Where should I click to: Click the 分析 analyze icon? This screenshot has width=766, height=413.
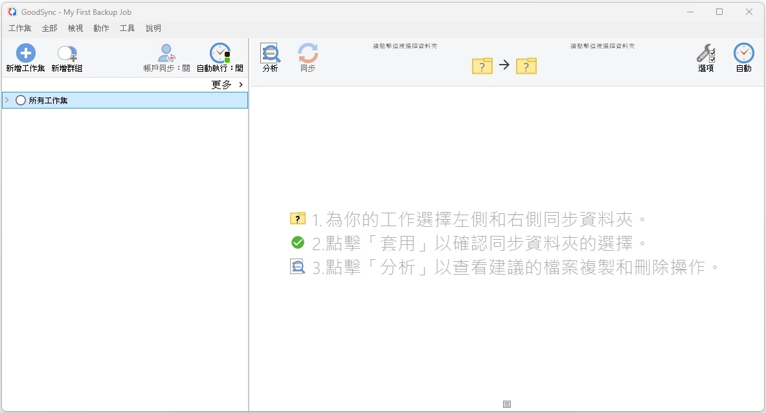pyautogui.click(x=270, y=52)
